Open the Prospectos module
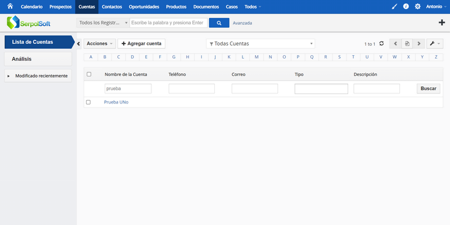The width and height of the screenshot is (450, 225). [x=61, y=7]
